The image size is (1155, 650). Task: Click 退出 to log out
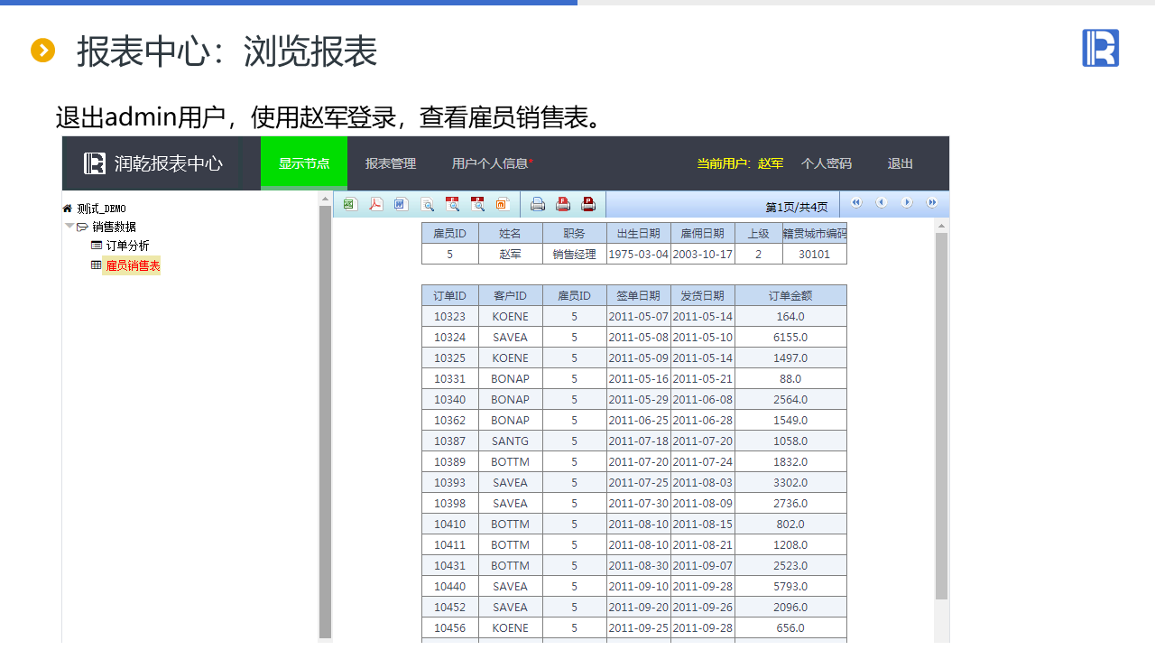pos(900,163)
